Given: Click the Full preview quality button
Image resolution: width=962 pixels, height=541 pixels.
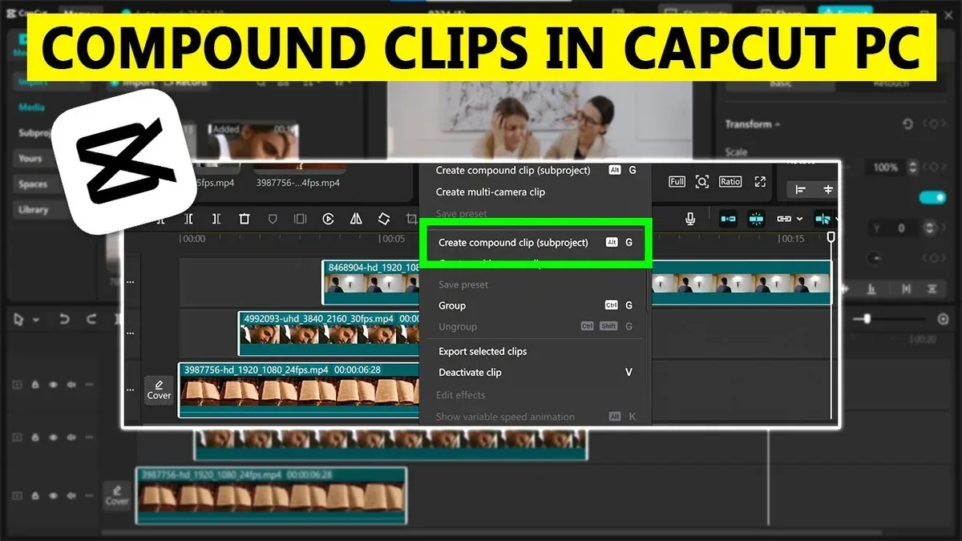Looking at the screenshot, I should [677, 182].
